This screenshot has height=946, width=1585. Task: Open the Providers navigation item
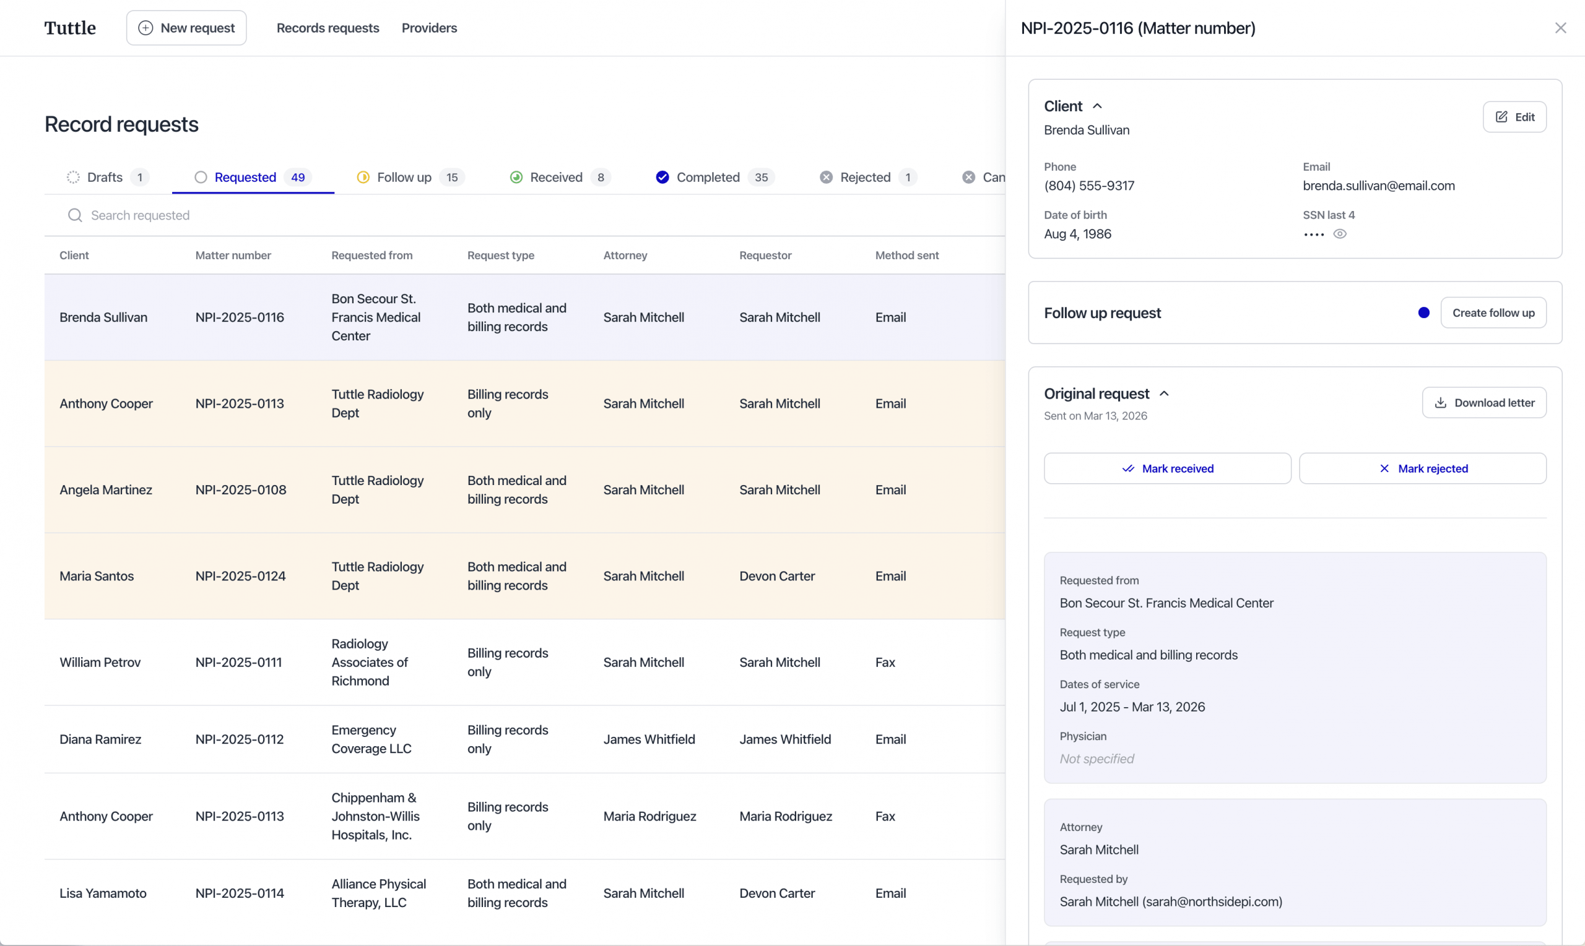click(x=429, y=28)
